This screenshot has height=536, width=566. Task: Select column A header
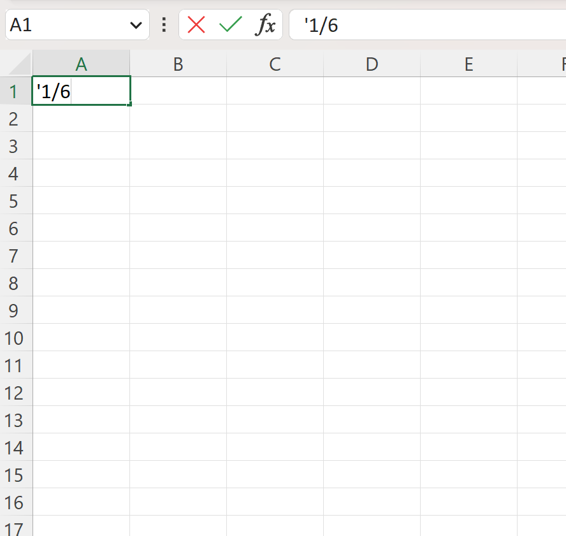[81, 64]
